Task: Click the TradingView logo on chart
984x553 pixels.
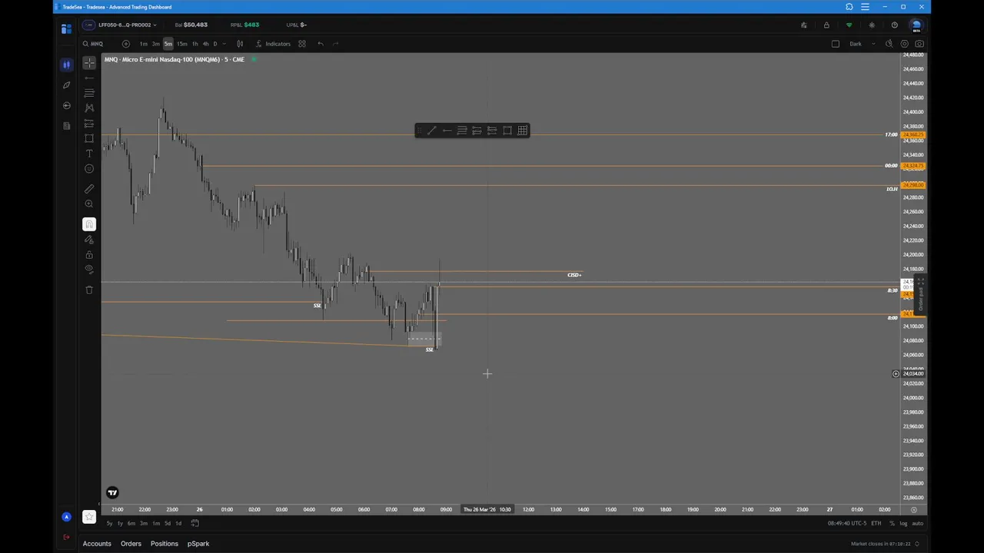Action: click(112, 492)
